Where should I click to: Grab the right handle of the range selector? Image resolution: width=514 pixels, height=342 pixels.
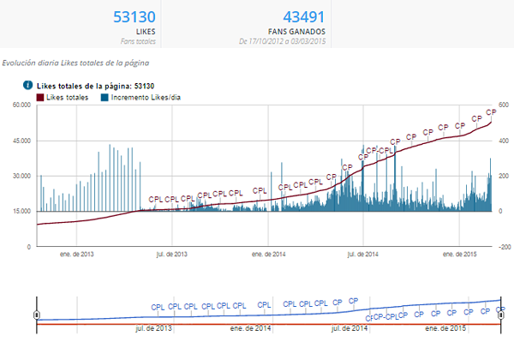point(501,315)
